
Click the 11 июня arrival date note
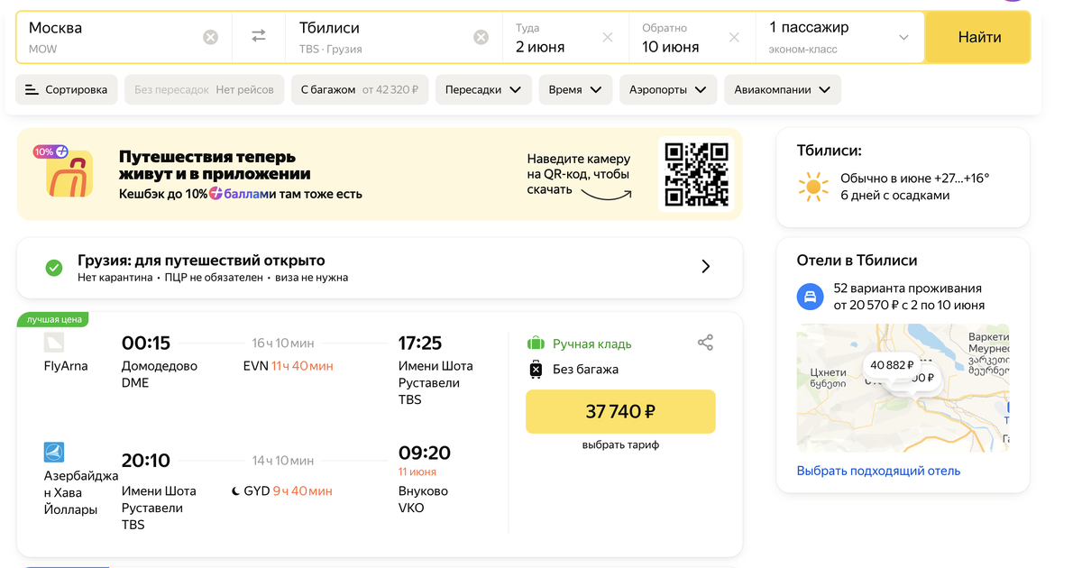[x=417, y=472]
